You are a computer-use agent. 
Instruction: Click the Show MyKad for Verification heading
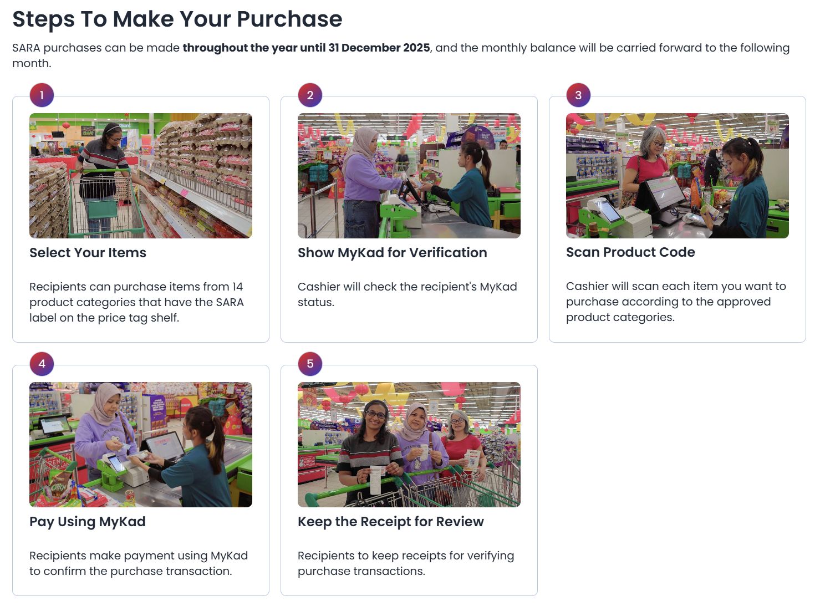[392, 253]
